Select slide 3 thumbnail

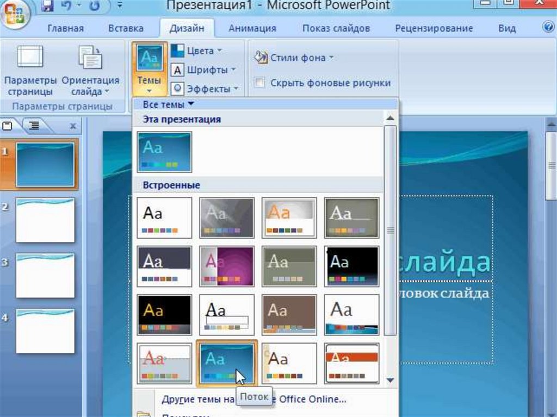(x=45, y=276)
